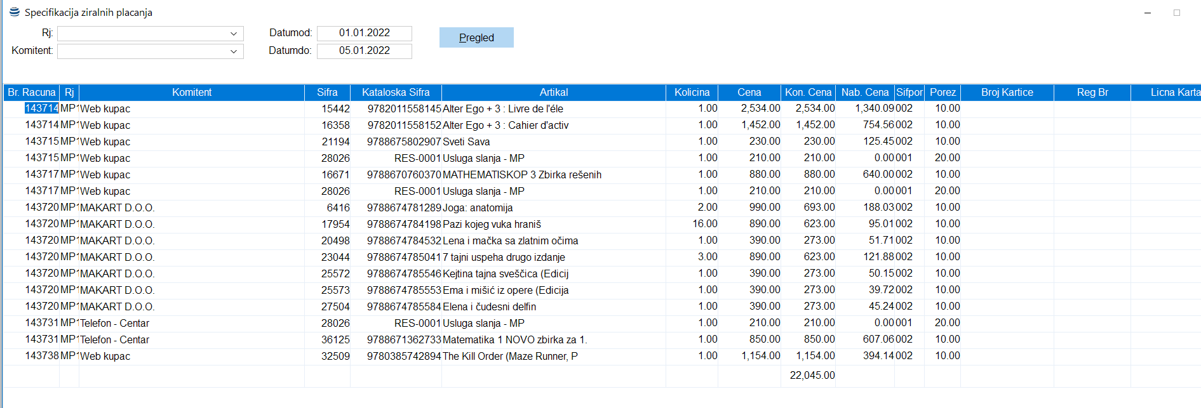Minimize the Specifikacija window
The height and width of the screenshot is (408, 1201).
pos(1147,13)
